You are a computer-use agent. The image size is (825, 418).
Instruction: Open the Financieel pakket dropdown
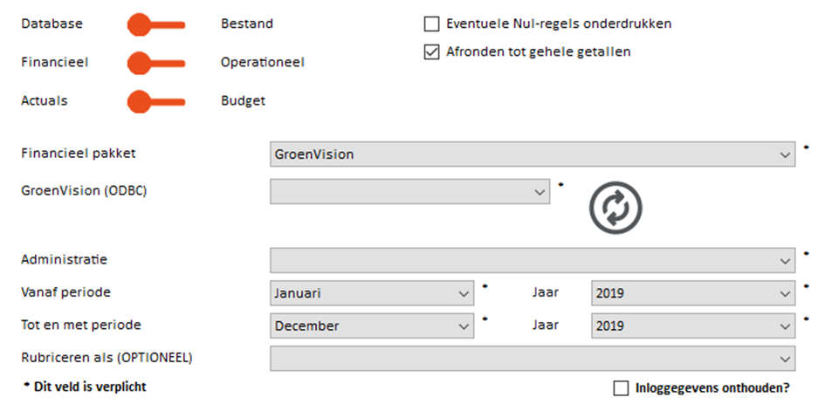pos(533,154)
